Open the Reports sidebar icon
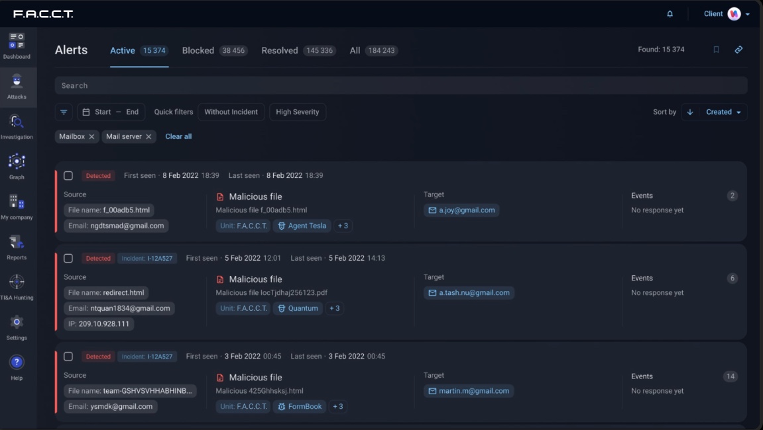 pyautogui.click(x=17, y=243)
